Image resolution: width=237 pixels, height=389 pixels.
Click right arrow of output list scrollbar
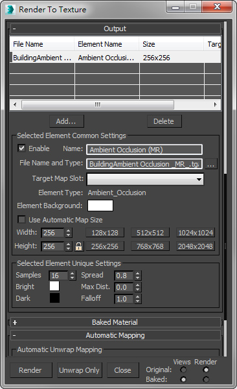click(x=216, y=104)
